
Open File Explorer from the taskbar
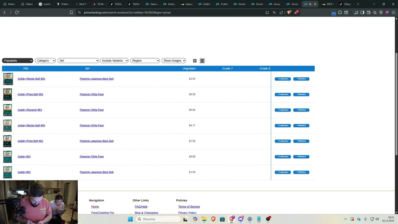204,219
